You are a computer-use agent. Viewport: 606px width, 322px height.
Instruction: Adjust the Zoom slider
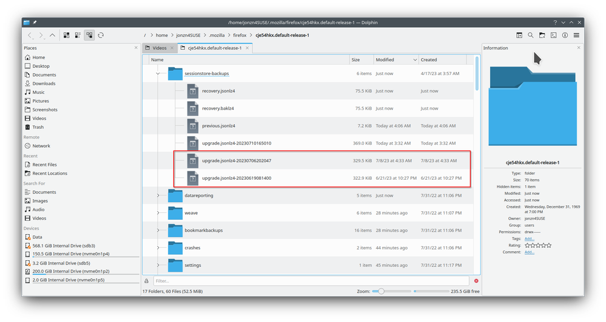click(x=391, y=291)
